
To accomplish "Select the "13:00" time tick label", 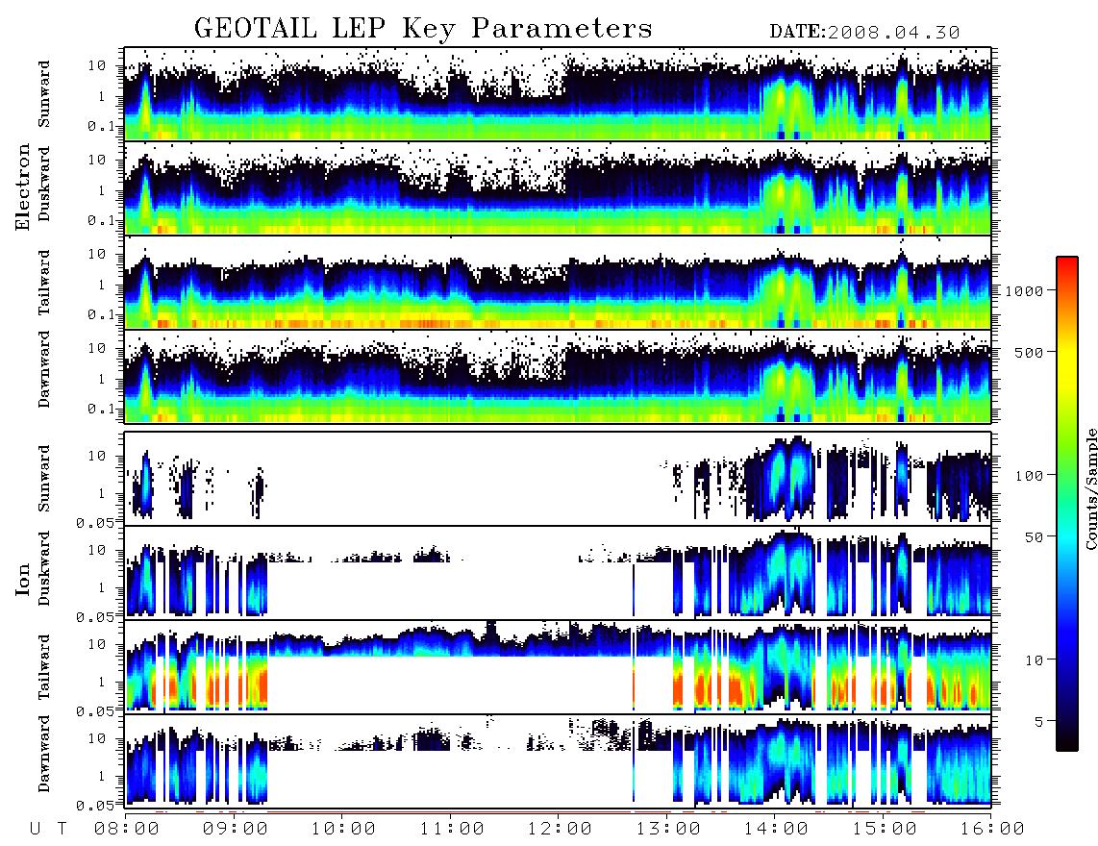I will point(667,829).
